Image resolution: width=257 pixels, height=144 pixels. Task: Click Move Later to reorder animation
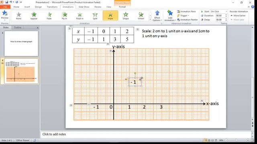point(237,20)
